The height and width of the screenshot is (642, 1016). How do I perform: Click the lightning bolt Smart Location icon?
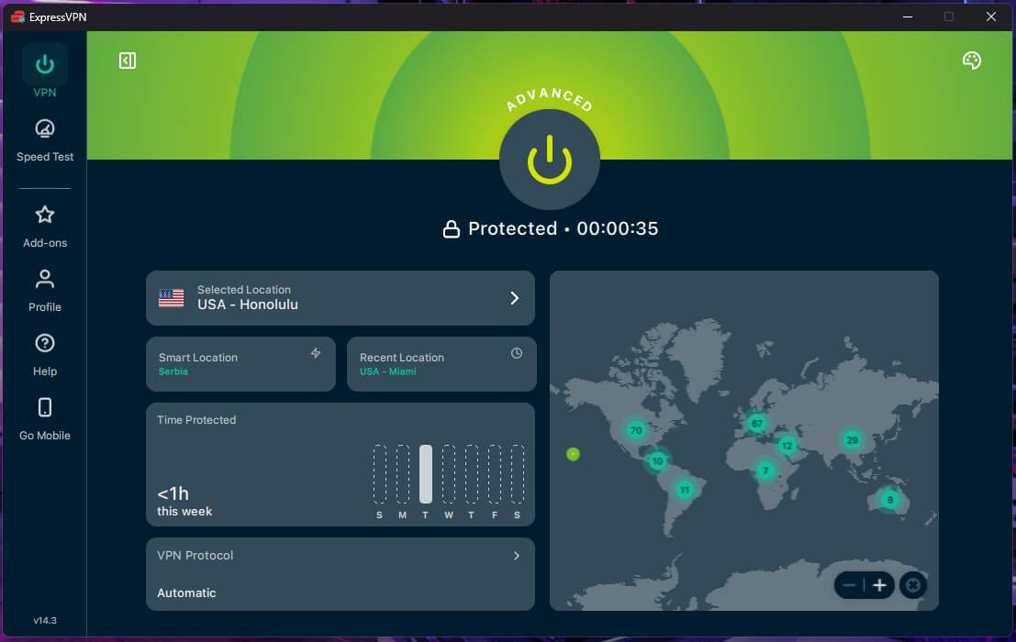[316, 353]
